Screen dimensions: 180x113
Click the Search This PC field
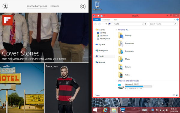click(163, 24)
